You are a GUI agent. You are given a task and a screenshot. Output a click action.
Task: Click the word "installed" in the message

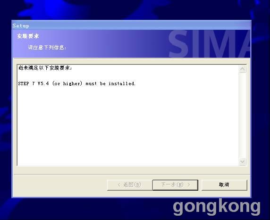122,84
